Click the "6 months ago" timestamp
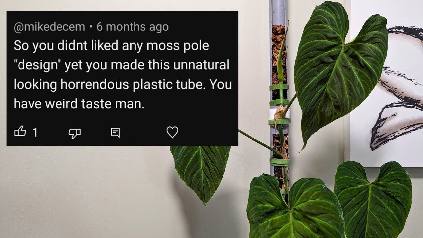 pyautogui.click(x=133, y=27)
